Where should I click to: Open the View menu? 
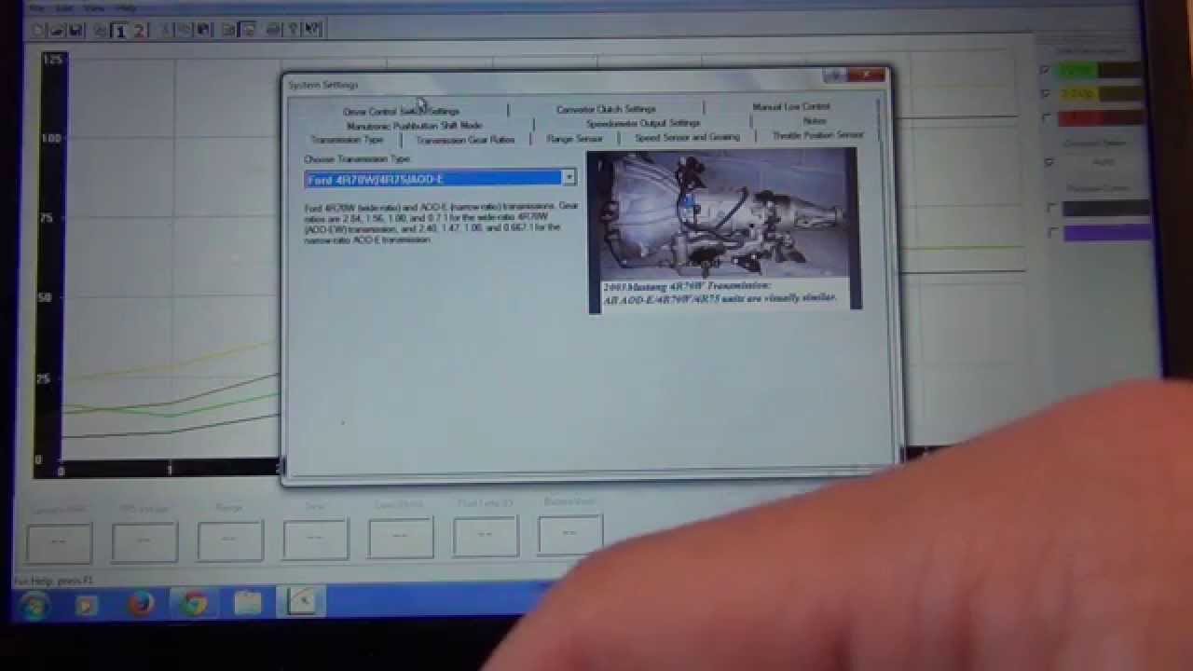(x=94, y=8)
